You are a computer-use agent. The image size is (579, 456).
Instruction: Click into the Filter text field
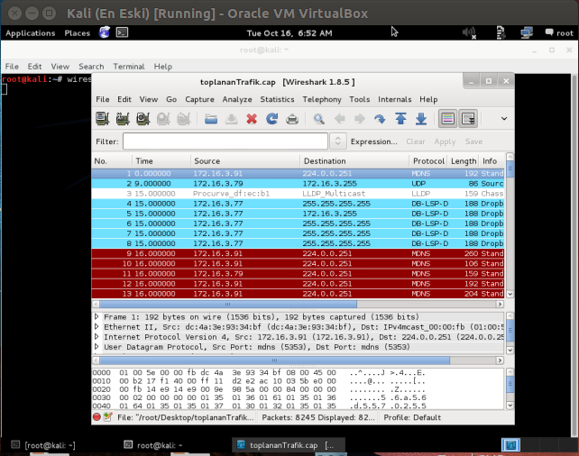pyautogui.click(x=225, y=141)
